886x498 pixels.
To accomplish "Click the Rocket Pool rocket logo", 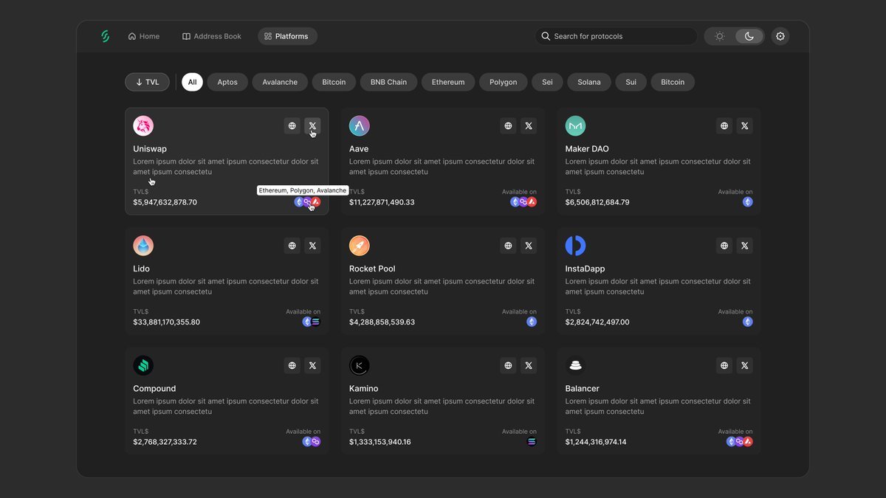I will (x=360, y=246).
